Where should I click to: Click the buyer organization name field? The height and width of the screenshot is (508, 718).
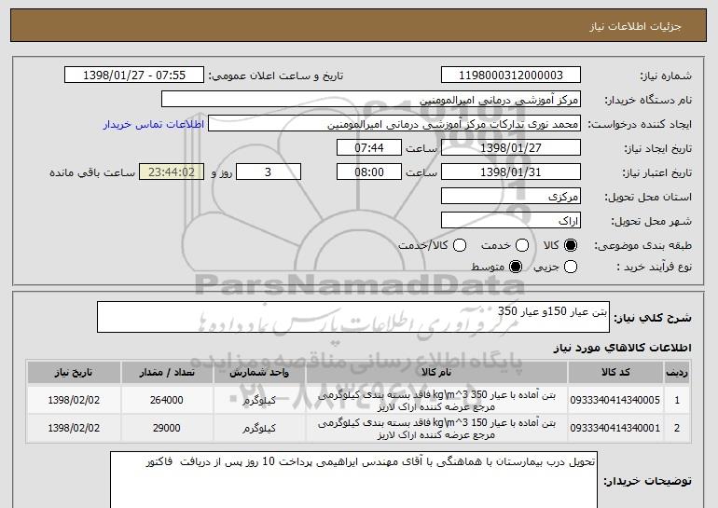[x=371, y=99]
